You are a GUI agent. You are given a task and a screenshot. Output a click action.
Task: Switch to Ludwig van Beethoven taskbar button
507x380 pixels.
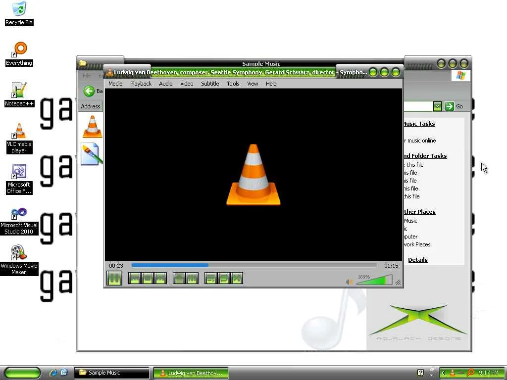pos(191,373)
